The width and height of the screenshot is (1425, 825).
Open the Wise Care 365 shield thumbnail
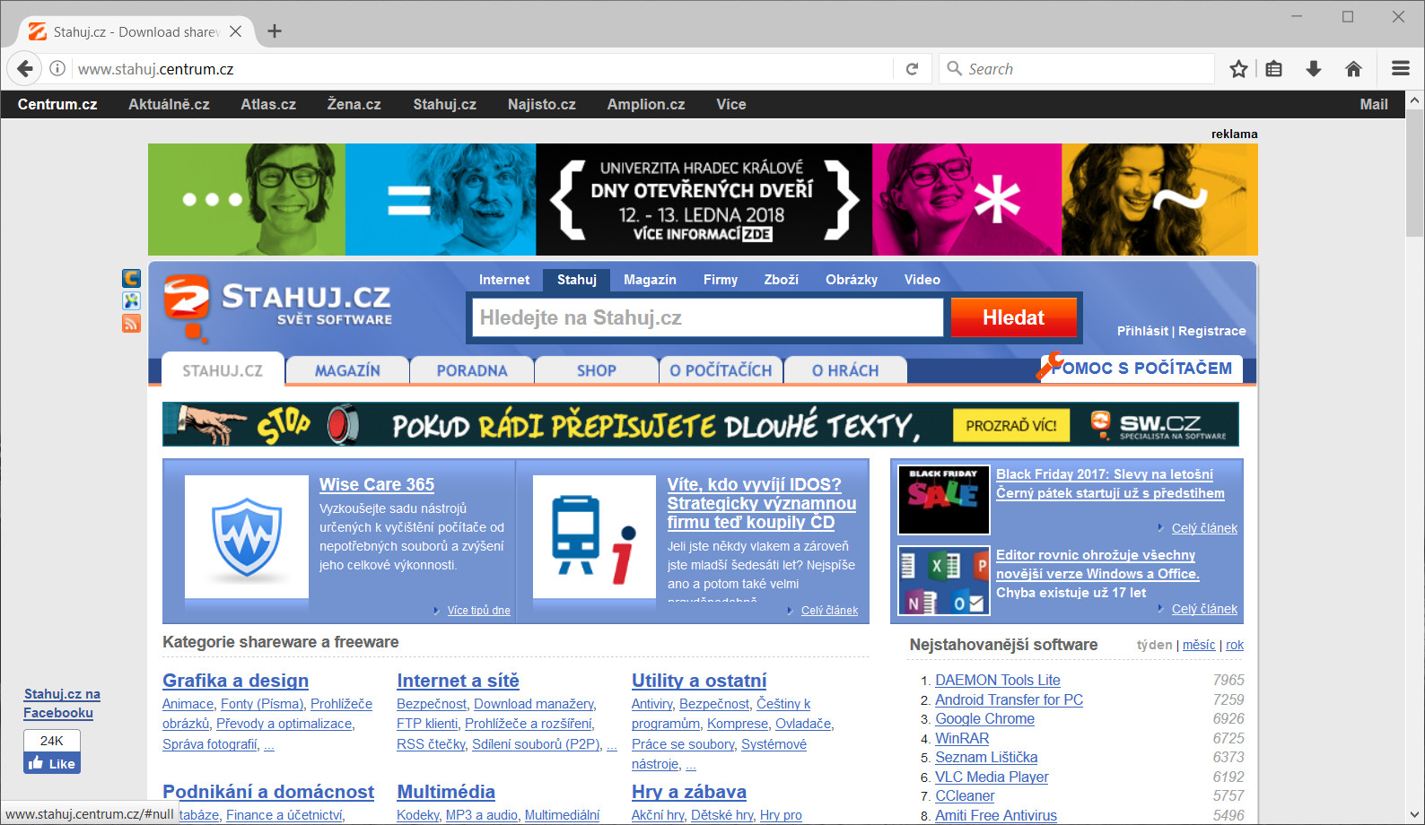coord(247,536)
